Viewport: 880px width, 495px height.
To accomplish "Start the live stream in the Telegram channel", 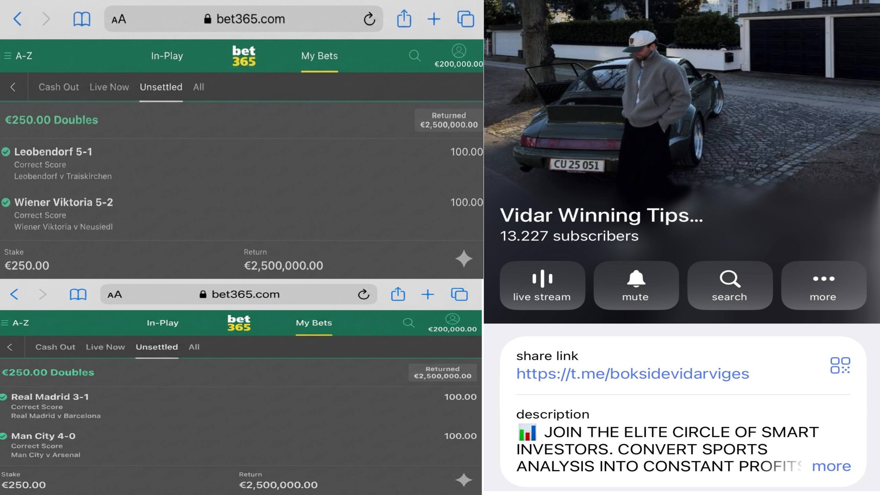I will (542, 285).
